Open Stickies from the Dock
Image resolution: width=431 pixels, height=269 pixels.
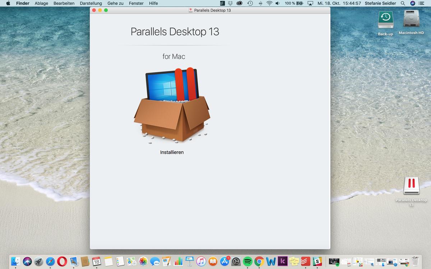coord(294,261)
